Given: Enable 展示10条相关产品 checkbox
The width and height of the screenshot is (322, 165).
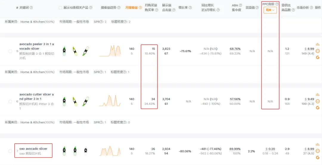Looking at the screenshot, I should [x=60, y=7].
